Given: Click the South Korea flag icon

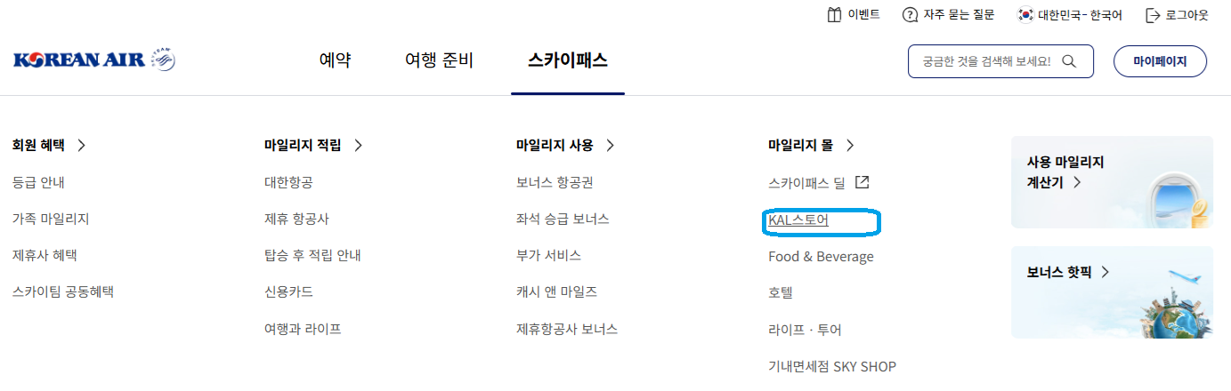Looking at the screenshot, I should point(1025,15).
